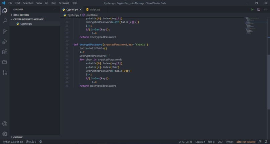Click Spaces: 4 indentation setting
The image size is (270, 144).
tap(200, 142)
